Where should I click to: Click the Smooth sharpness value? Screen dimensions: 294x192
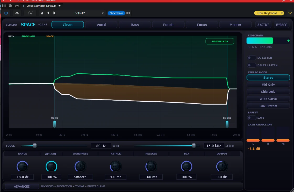(x=80, y=177)
